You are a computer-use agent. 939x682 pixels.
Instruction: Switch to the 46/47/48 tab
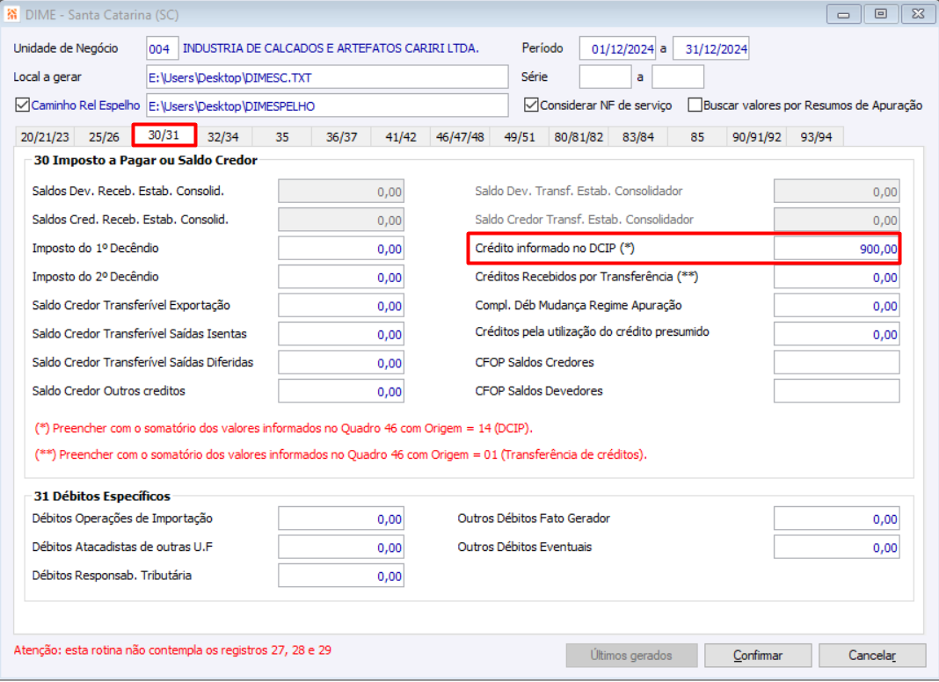(460, 137)
